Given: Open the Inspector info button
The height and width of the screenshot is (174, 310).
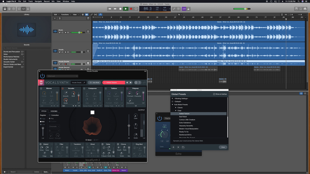Looking at the screenshot, I should coord(9,9).
